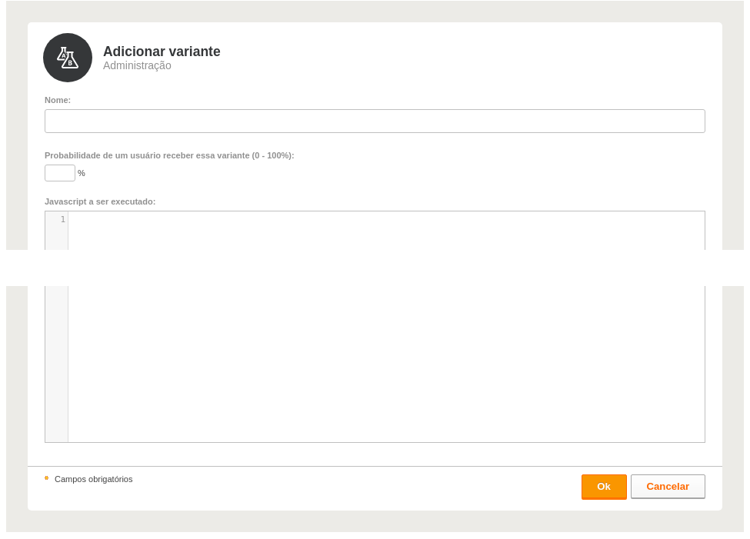This screenshot has height=539, width=750.
Task: Click the "Administração" subtitle text
Action: coord(137,65)
